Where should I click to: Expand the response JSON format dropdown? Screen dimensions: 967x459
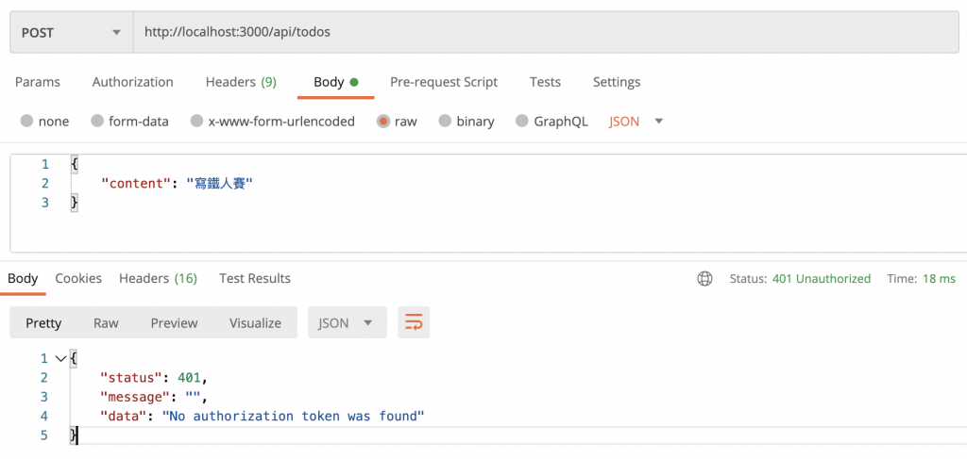pyautogui.click(x=346, y=323)
